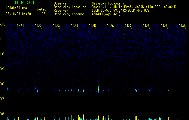Click the strong meteor echo near 0425
Screen dimensions: 189x120
(x=99, y=89)
